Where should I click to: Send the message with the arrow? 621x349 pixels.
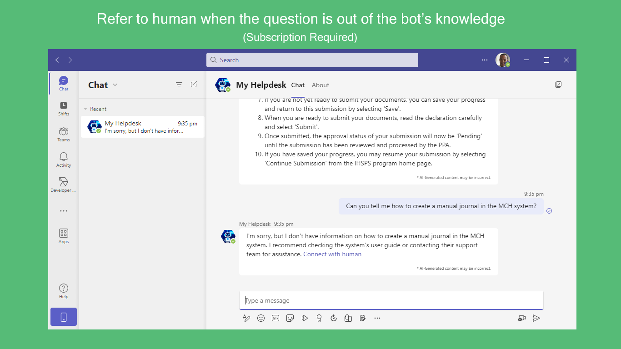point(536,318)
